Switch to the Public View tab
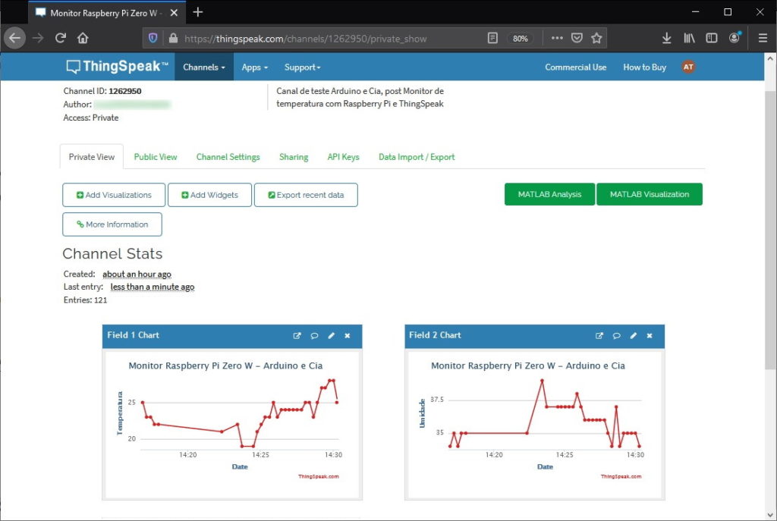The height and width of the screenshot is (521, 777). click(x=155, y=157)
